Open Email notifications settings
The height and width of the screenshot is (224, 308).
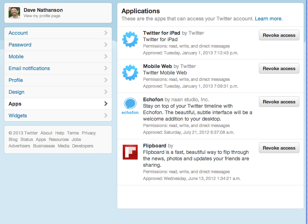58,68
